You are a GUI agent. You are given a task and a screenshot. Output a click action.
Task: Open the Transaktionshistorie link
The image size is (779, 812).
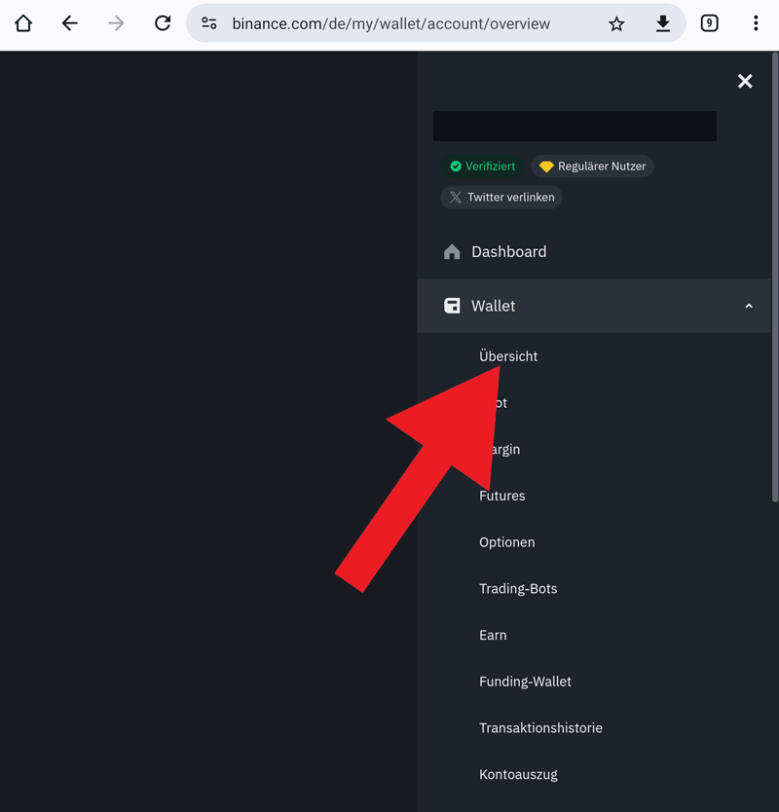[540, 727]
